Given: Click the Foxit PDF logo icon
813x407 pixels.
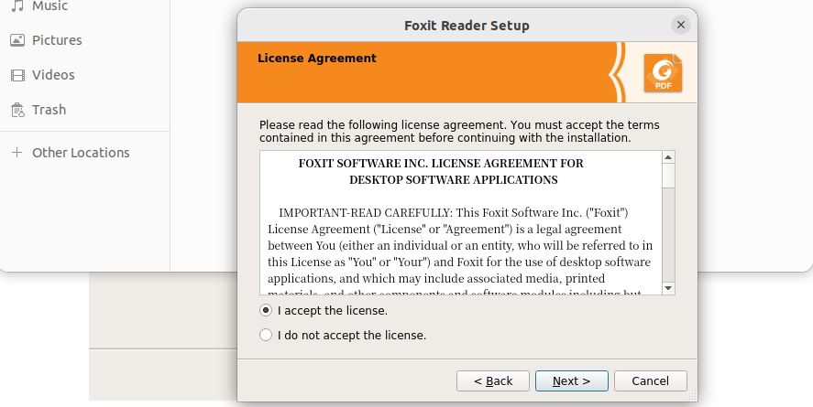Looking at the screenshot, I should point(663,72).
